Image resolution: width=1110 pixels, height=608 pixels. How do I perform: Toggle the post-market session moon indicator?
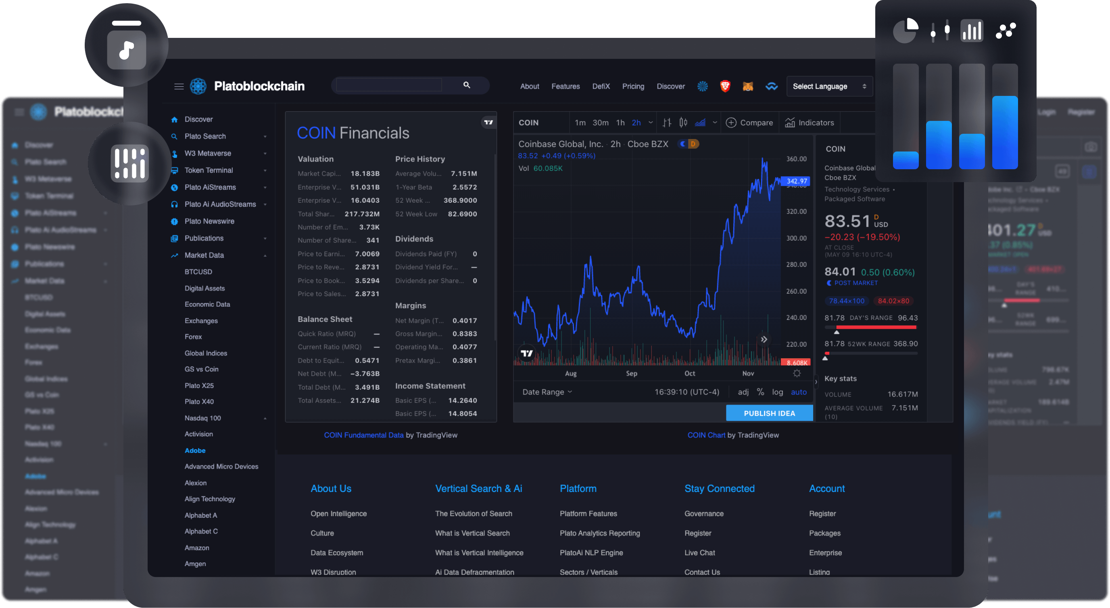pos(683,144)
